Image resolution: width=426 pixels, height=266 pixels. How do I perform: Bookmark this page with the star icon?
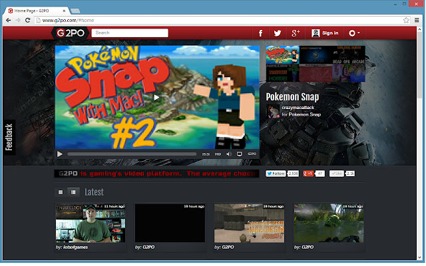point(405,20)
